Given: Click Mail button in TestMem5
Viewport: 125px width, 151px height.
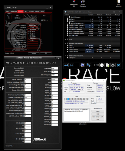Looking at the screenshot, I should [98, 114].
